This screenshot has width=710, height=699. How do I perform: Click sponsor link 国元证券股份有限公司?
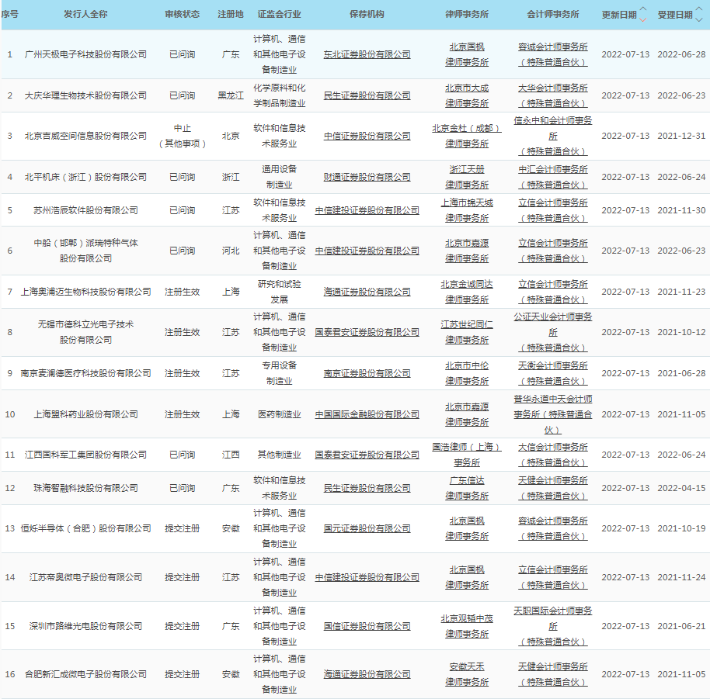(x=367, y=528)
